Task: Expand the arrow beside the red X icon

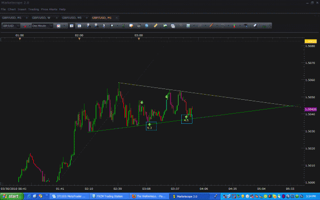Action: [29, 26]
